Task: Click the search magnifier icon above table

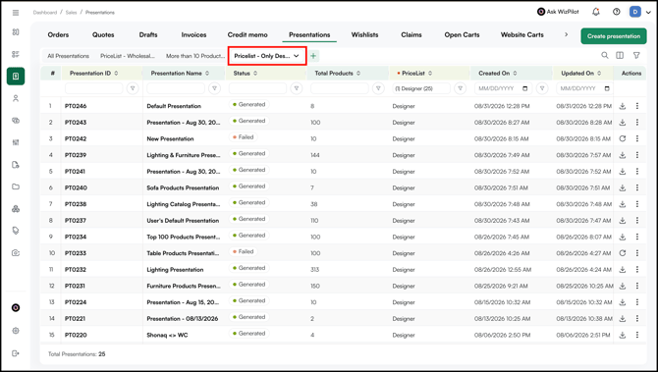Action: 605,55
